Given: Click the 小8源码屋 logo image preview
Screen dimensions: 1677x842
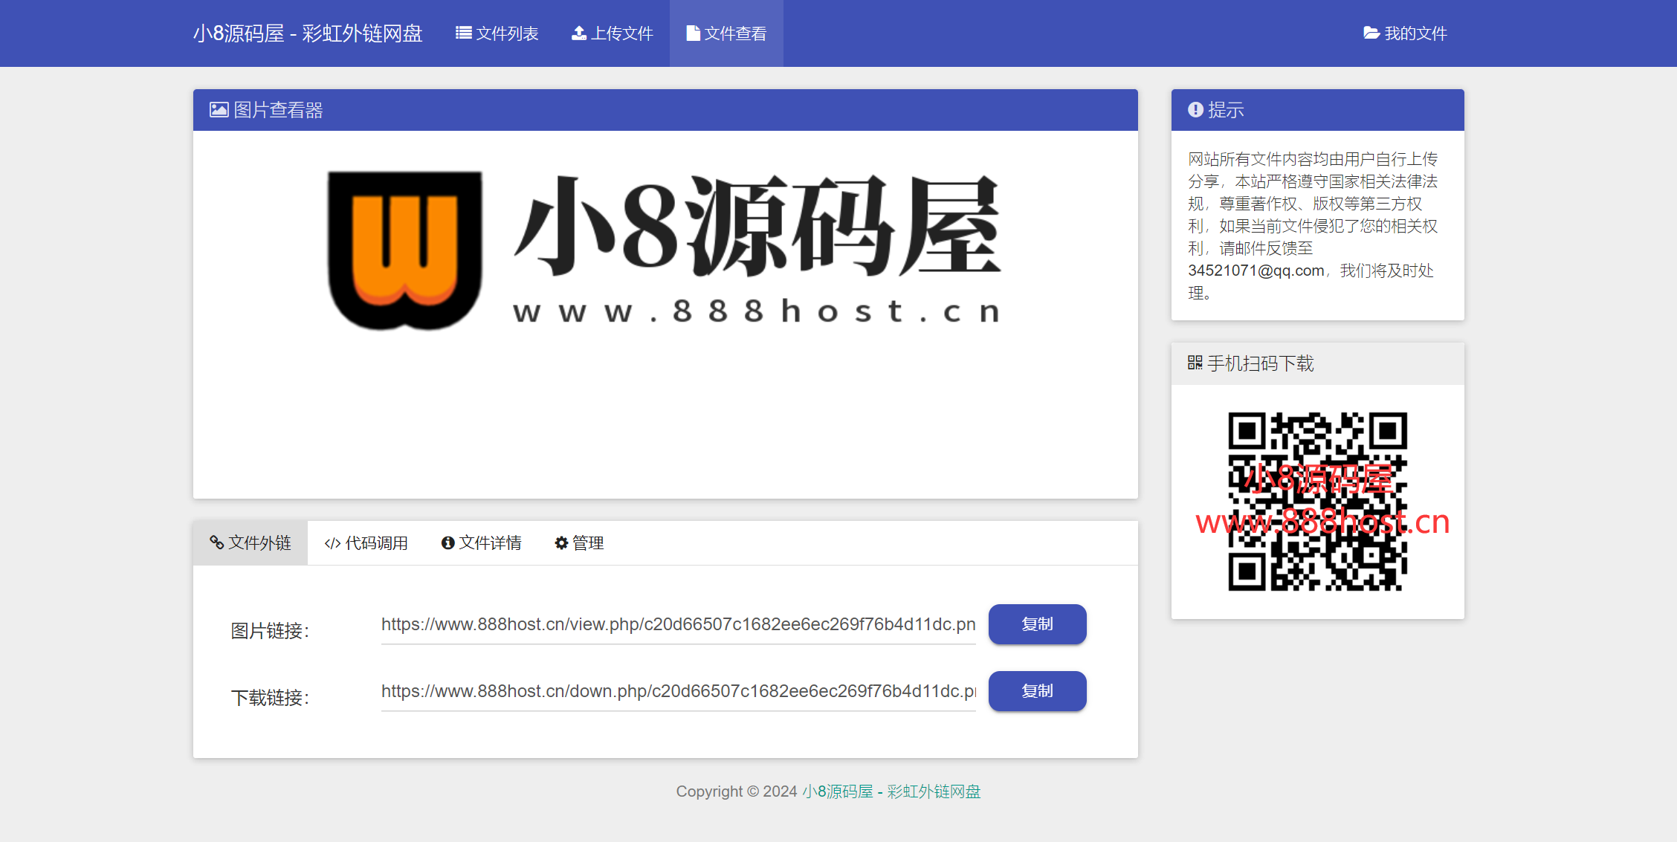Looking at the screenshot, I should tap(665, 250).
